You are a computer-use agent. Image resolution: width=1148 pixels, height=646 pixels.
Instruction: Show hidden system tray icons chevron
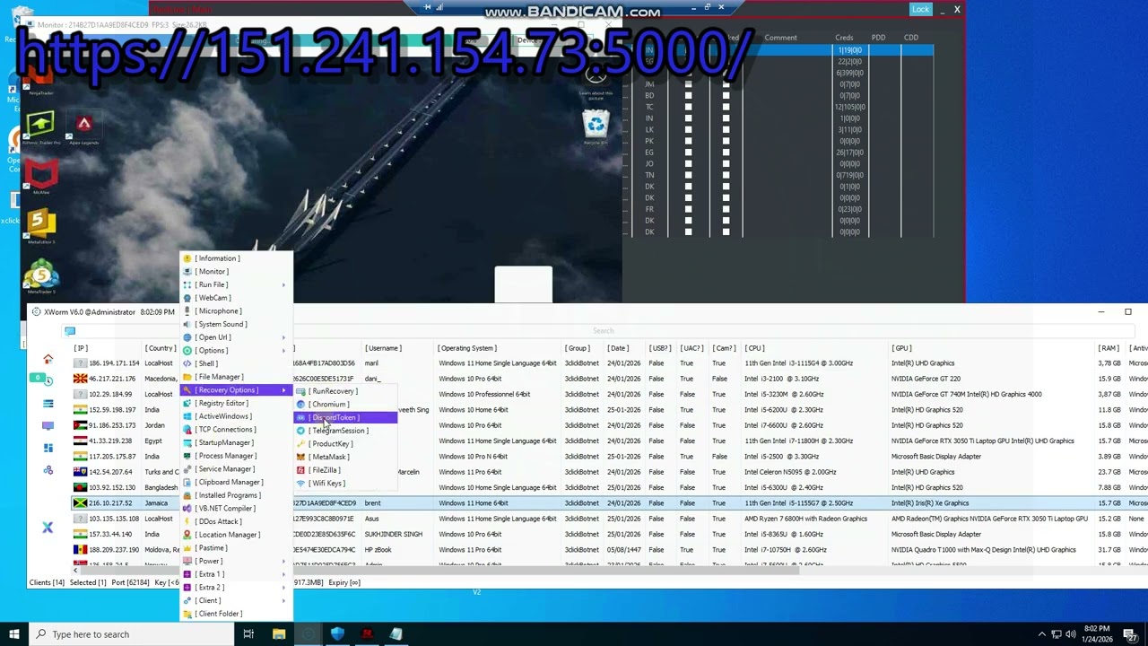(x=1041, y=634)
